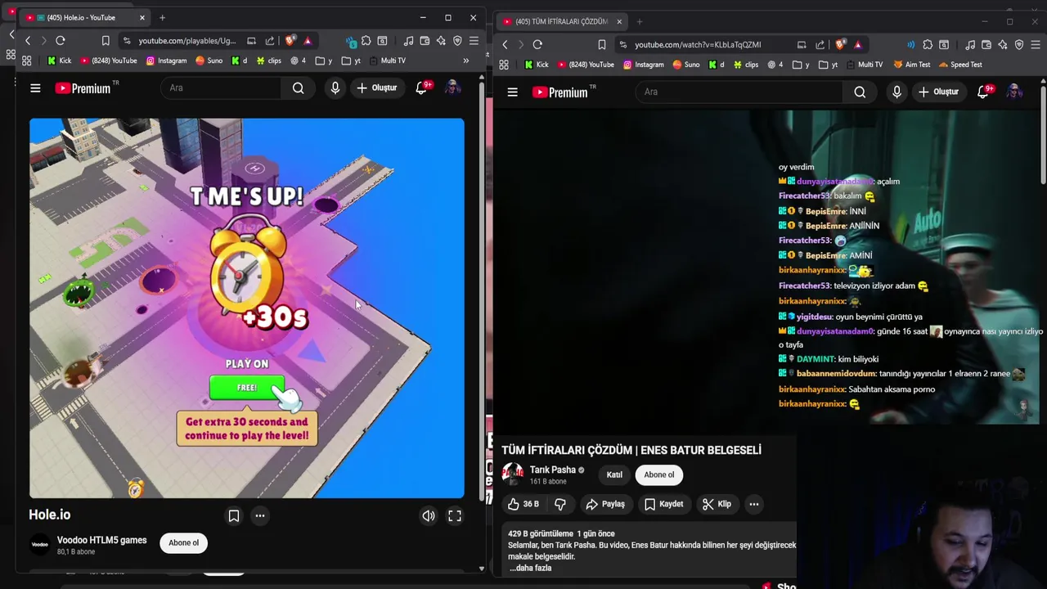The height and width of the screenshot is (589, 1047).
Task: Open Oluştur create menu in left window
Action: click(376, 88)
